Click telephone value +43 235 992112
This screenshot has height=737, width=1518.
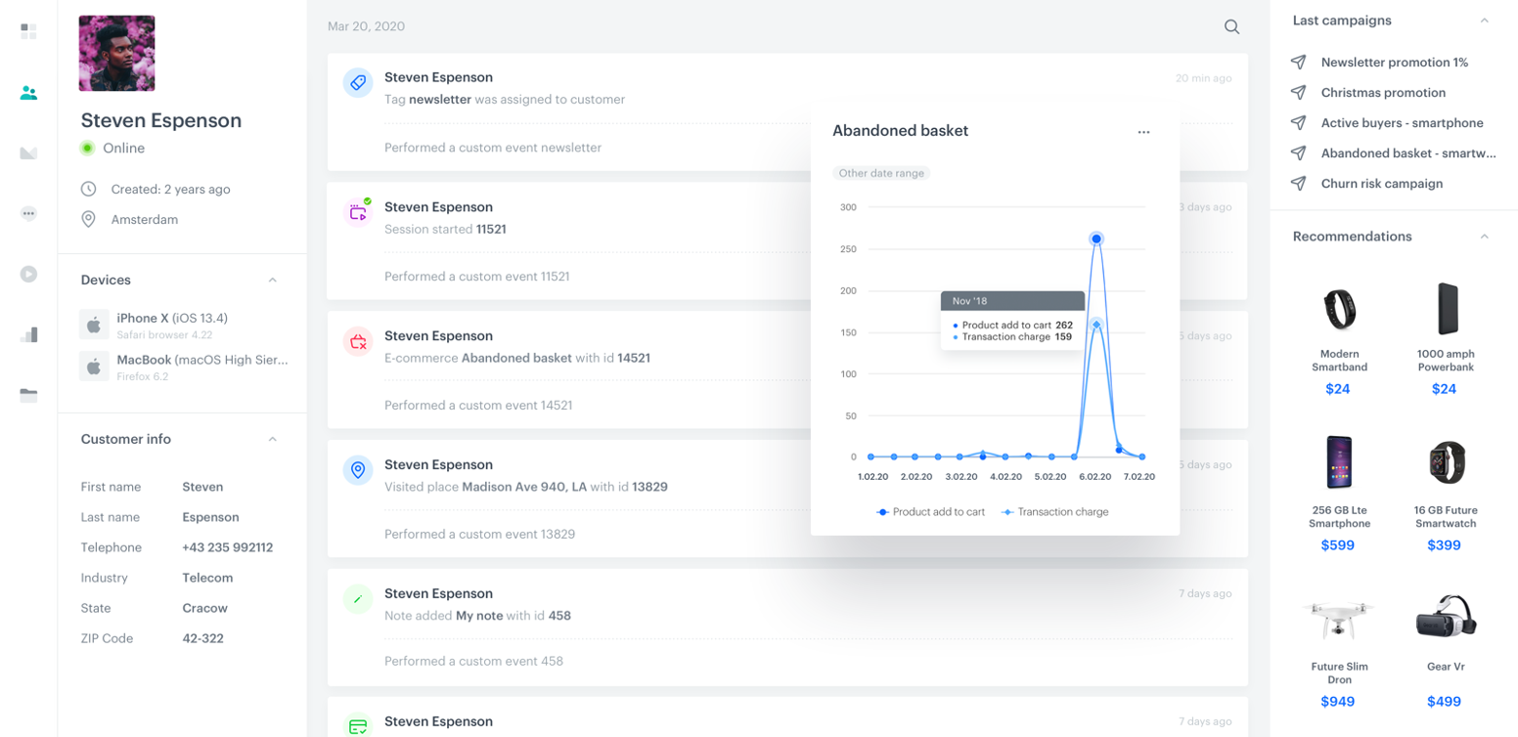[228, 547]
